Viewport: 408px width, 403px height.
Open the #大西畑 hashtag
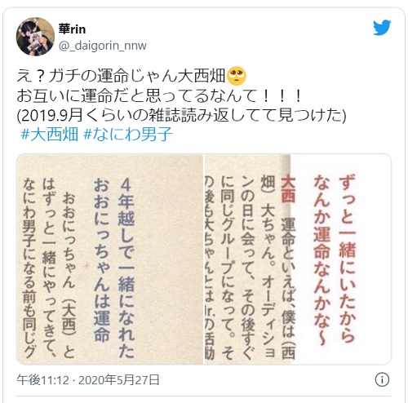(50, 135)
